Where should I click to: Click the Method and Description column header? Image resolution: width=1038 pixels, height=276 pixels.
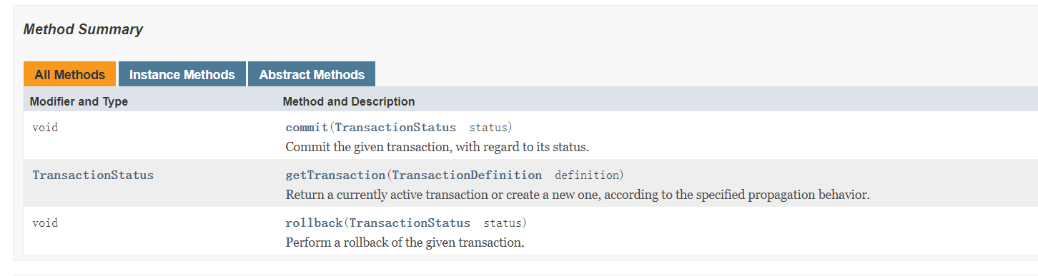tap(349, 101)
